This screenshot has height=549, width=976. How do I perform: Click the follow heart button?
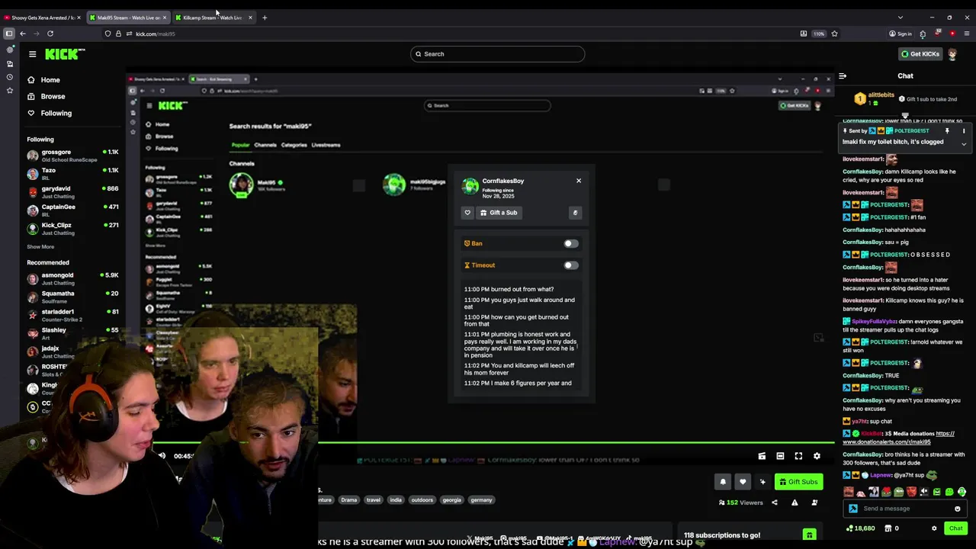pos(743,482)
